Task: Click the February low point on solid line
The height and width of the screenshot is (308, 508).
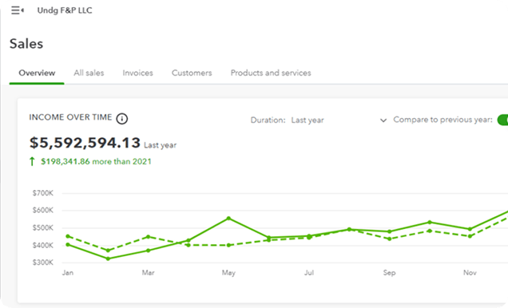Action: pos(108,259)
